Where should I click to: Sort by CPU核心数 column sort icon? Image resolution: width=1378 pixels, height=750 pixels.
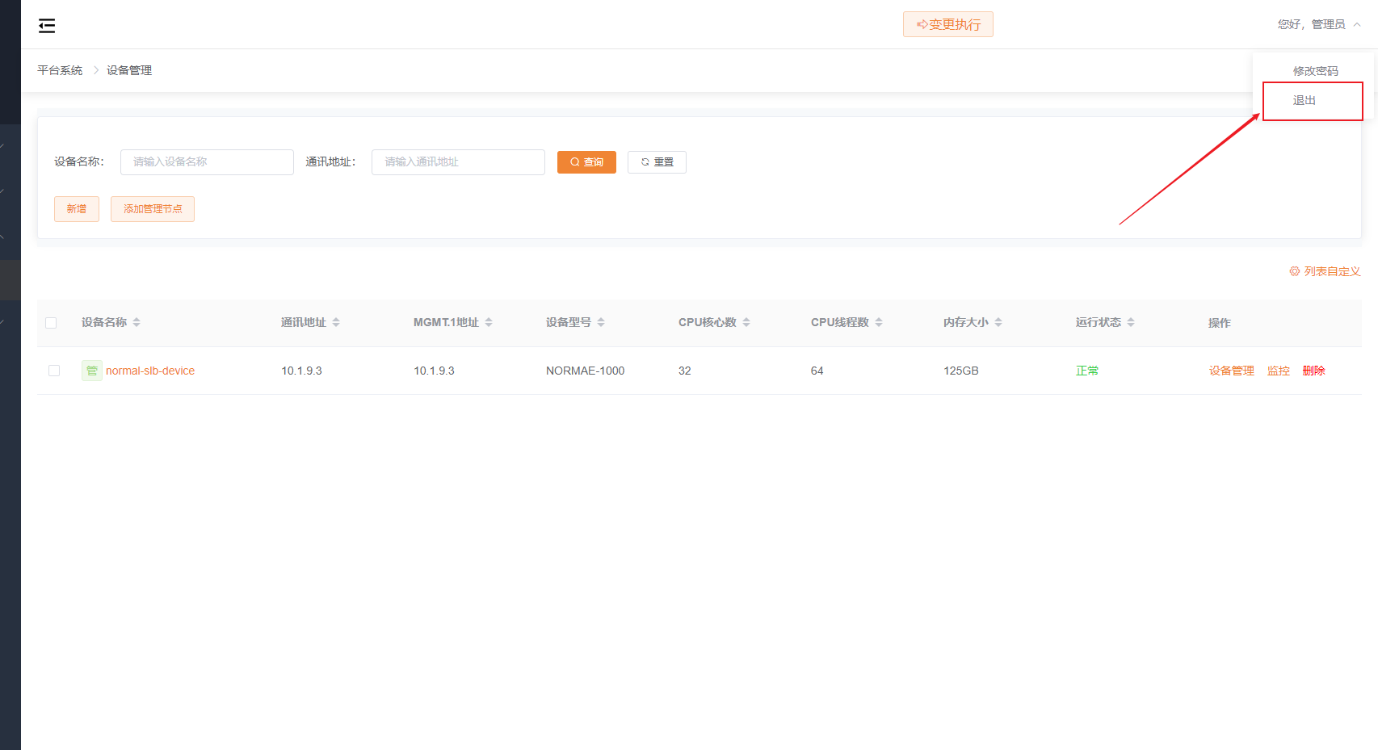(x=746, y=322)
